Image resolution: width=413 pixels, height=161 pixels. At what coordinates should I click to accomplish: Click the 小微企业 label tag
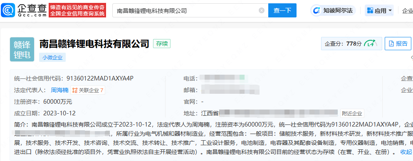pos(52,58)
